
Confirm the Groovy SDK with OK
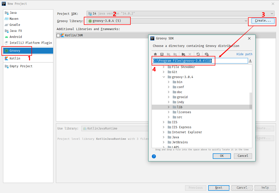coord(222,156)
